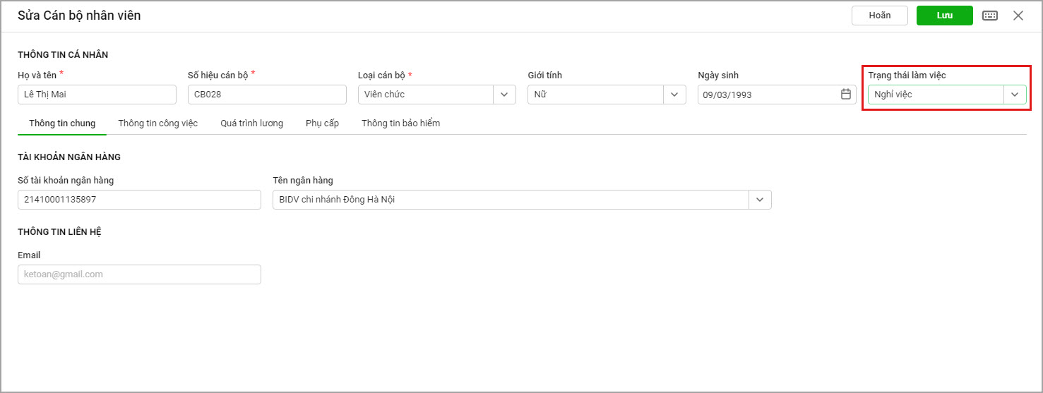The height and width of the screenshot is (393, 1043).
Task: Close the Sửa Cán bộ nhân viên dialog
Action: tap(1018, 16)
